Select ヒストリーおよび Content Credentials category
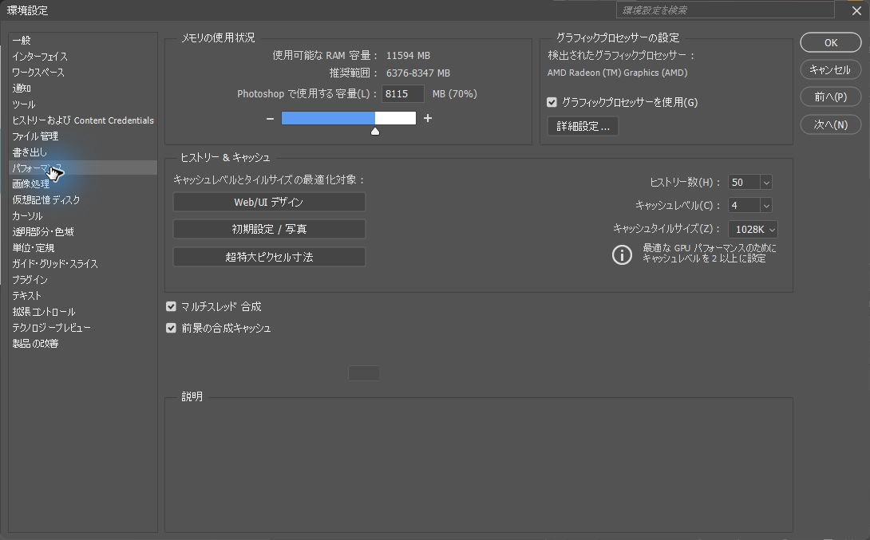 click(83, 120)
